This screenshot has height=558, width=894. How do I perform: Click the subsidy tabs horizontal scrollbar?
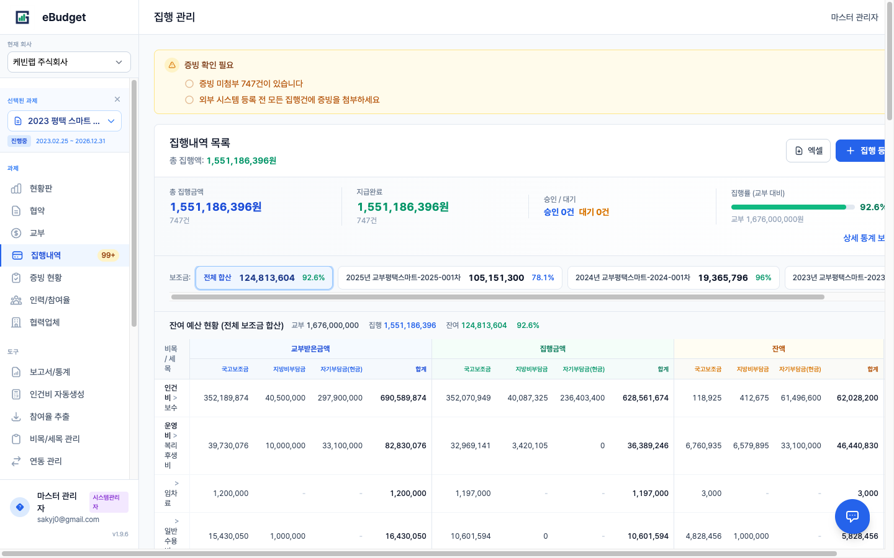497,297
